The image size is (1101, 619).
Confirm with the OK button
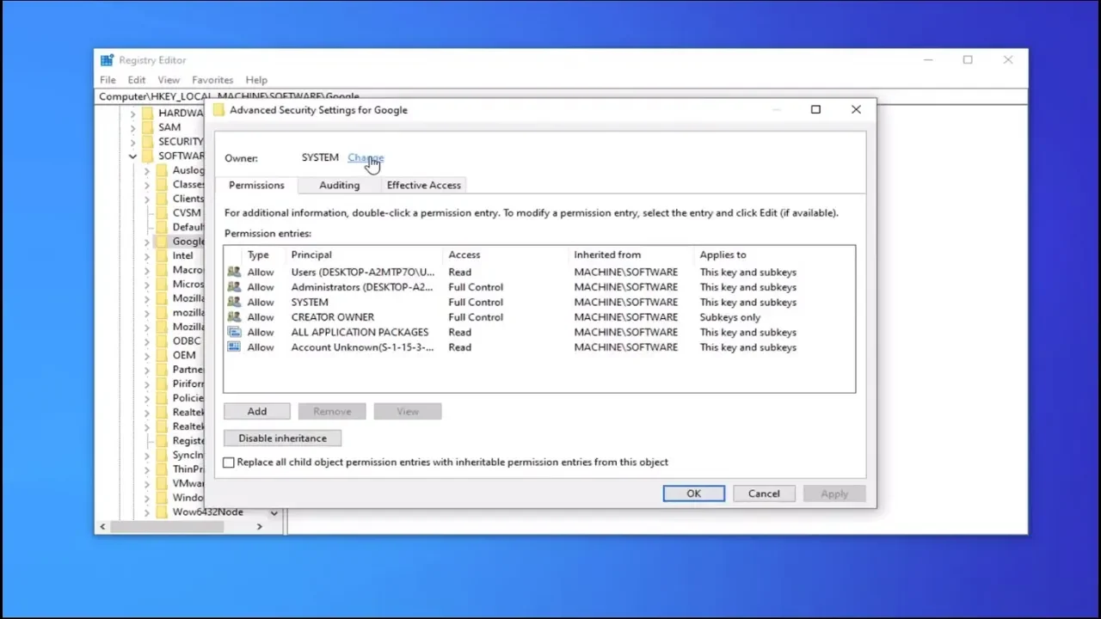[693, 493]
